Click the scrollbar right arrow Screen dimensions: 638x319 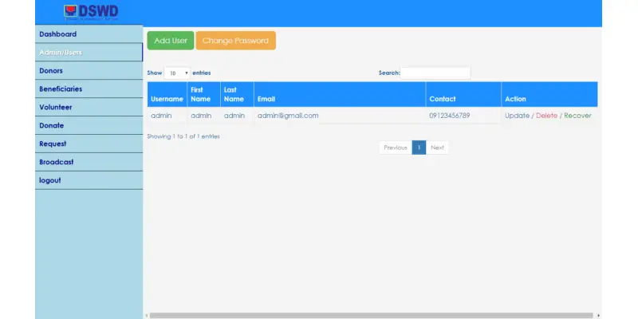click(x=598, y=315)
